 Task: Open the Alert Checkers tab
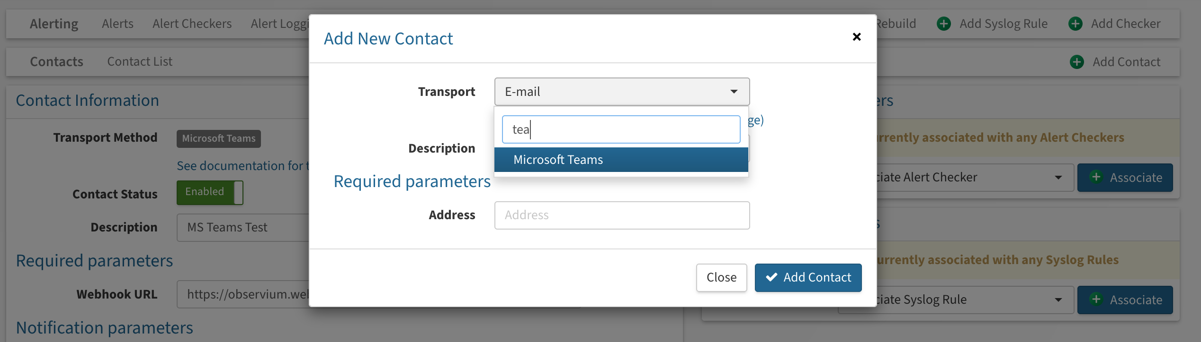point(192,24)
